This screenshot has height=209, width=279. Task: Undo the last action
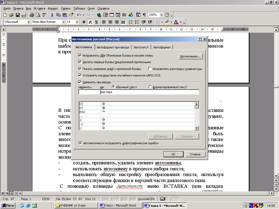(79, 15)
